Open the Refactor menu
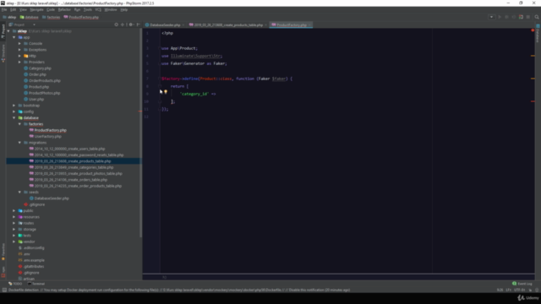 tap(64, 9)
